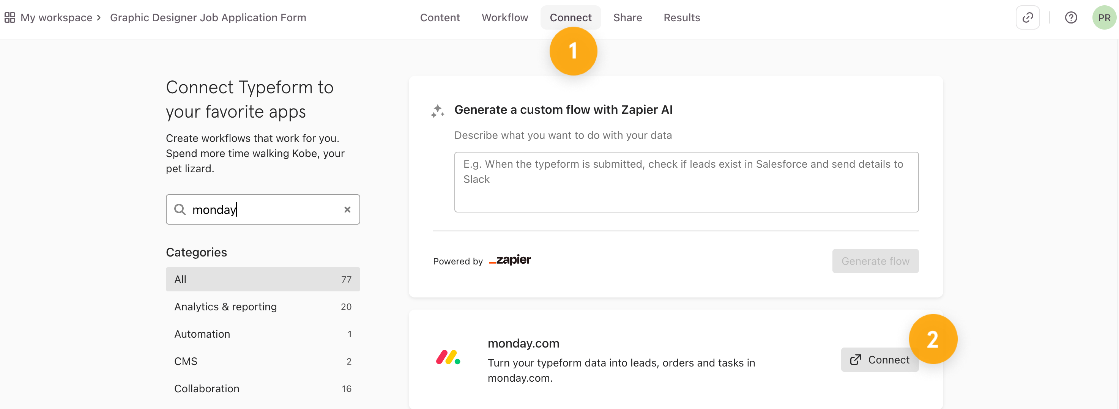Click the monday.com logo
1119x409 pixels.
coord(448,357)
